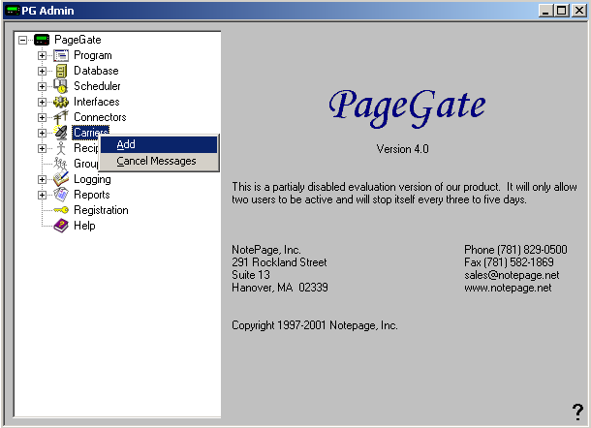Select the Carriers tree label
591x428 pixels.
(90, 133)
